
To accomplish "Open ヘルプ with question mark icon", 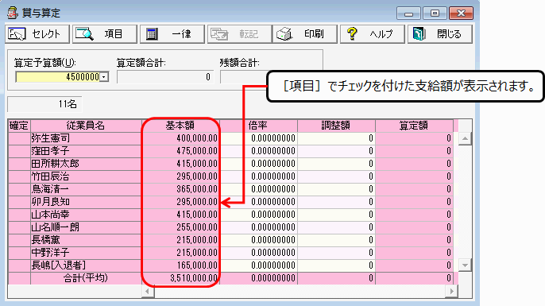I will click(x=373, y=34).
